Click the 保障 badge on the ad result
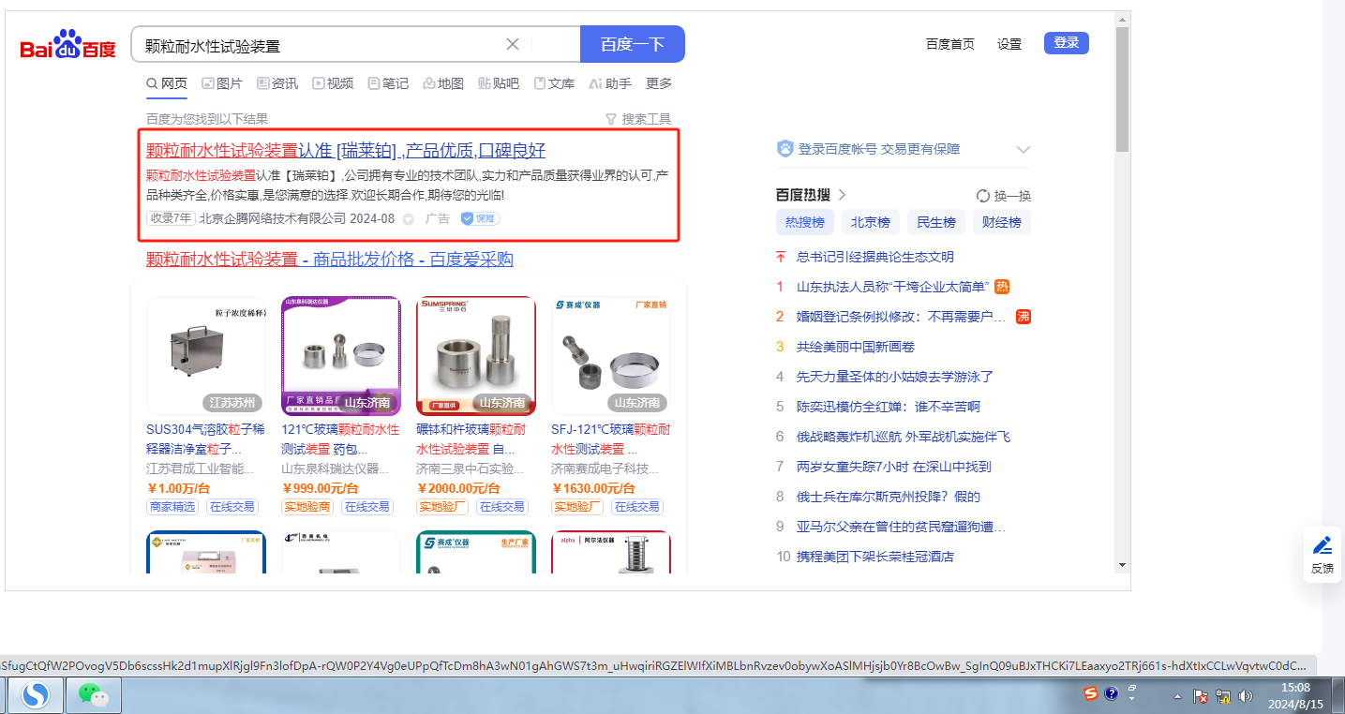 coord(480,218)
